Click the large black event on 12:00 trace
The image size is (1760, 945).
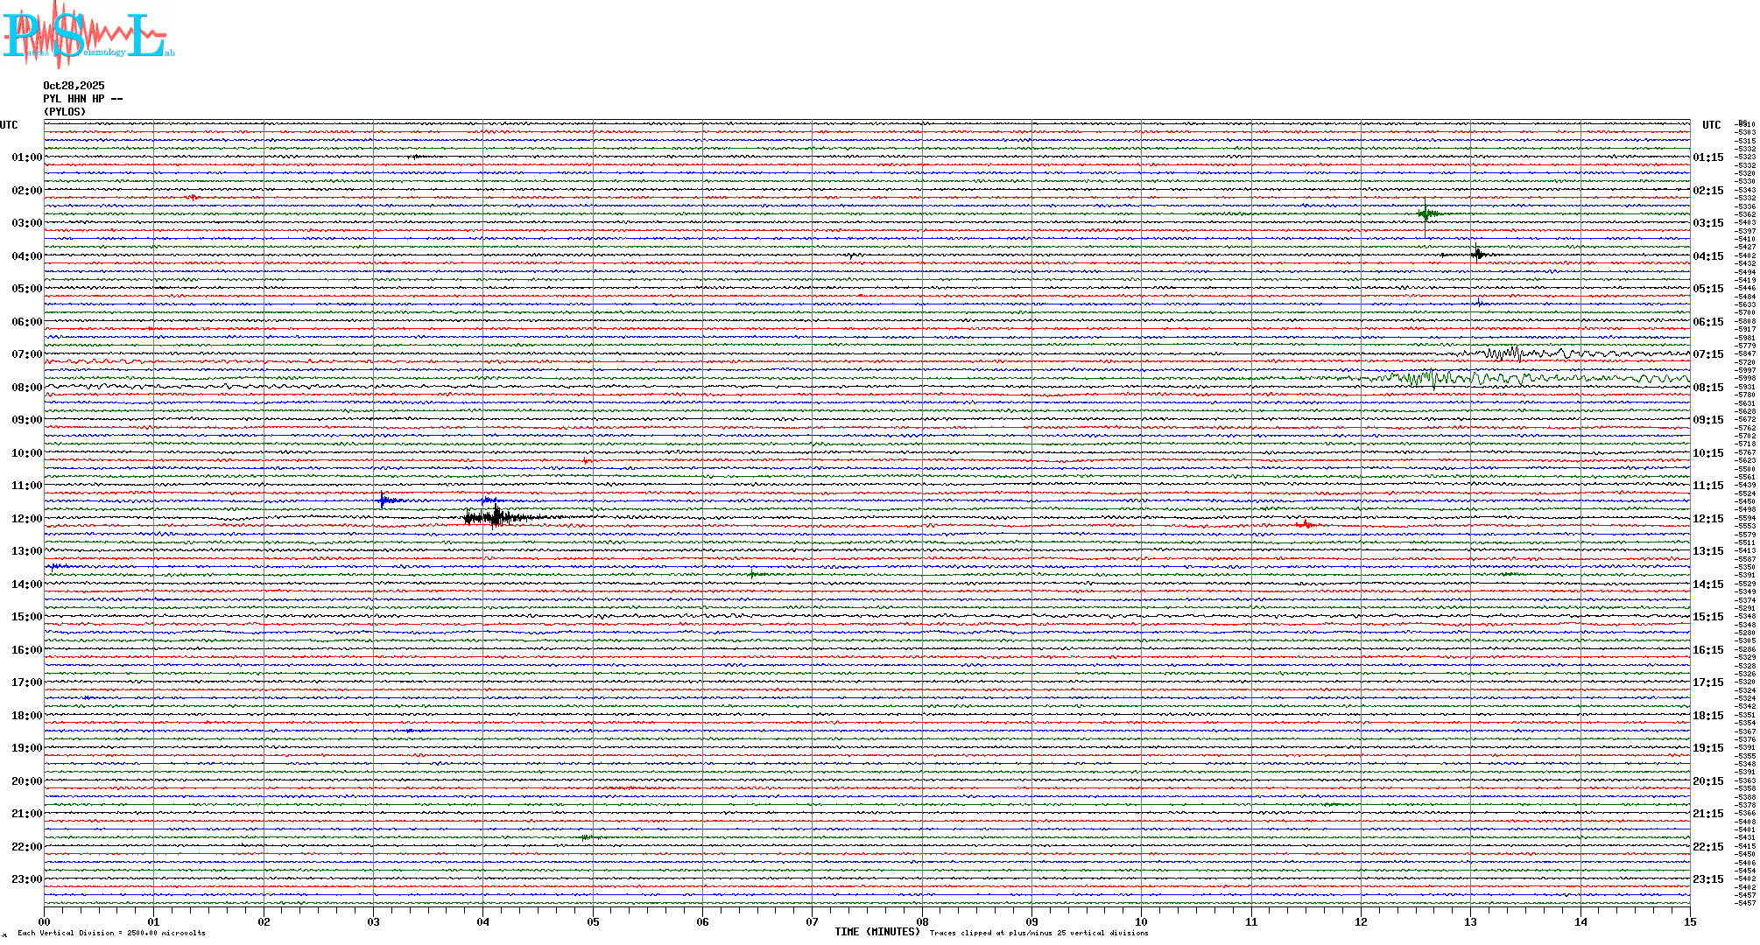click(496, 517)
